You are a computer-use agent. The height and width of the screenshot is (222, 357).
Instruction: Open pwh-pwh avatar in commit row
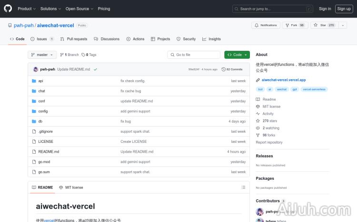tap(36, 69)
